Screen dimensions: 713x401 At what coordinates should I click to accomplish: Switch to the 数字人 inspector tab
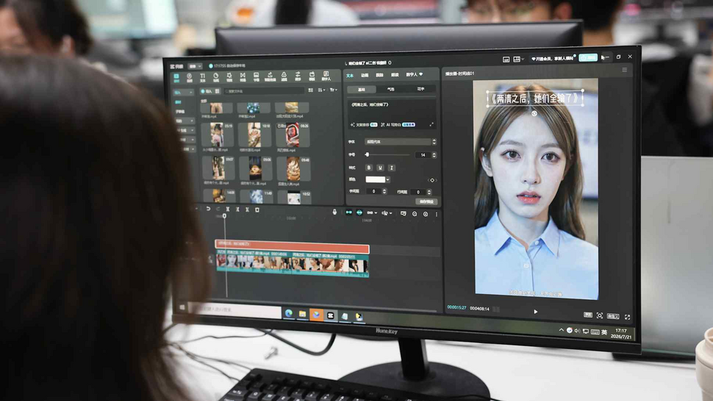414,74
